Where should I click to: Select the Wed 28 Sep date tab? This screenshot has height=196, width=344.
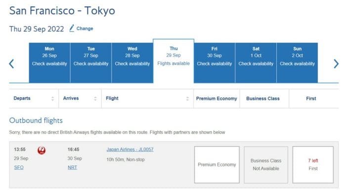tap(132, 63)
